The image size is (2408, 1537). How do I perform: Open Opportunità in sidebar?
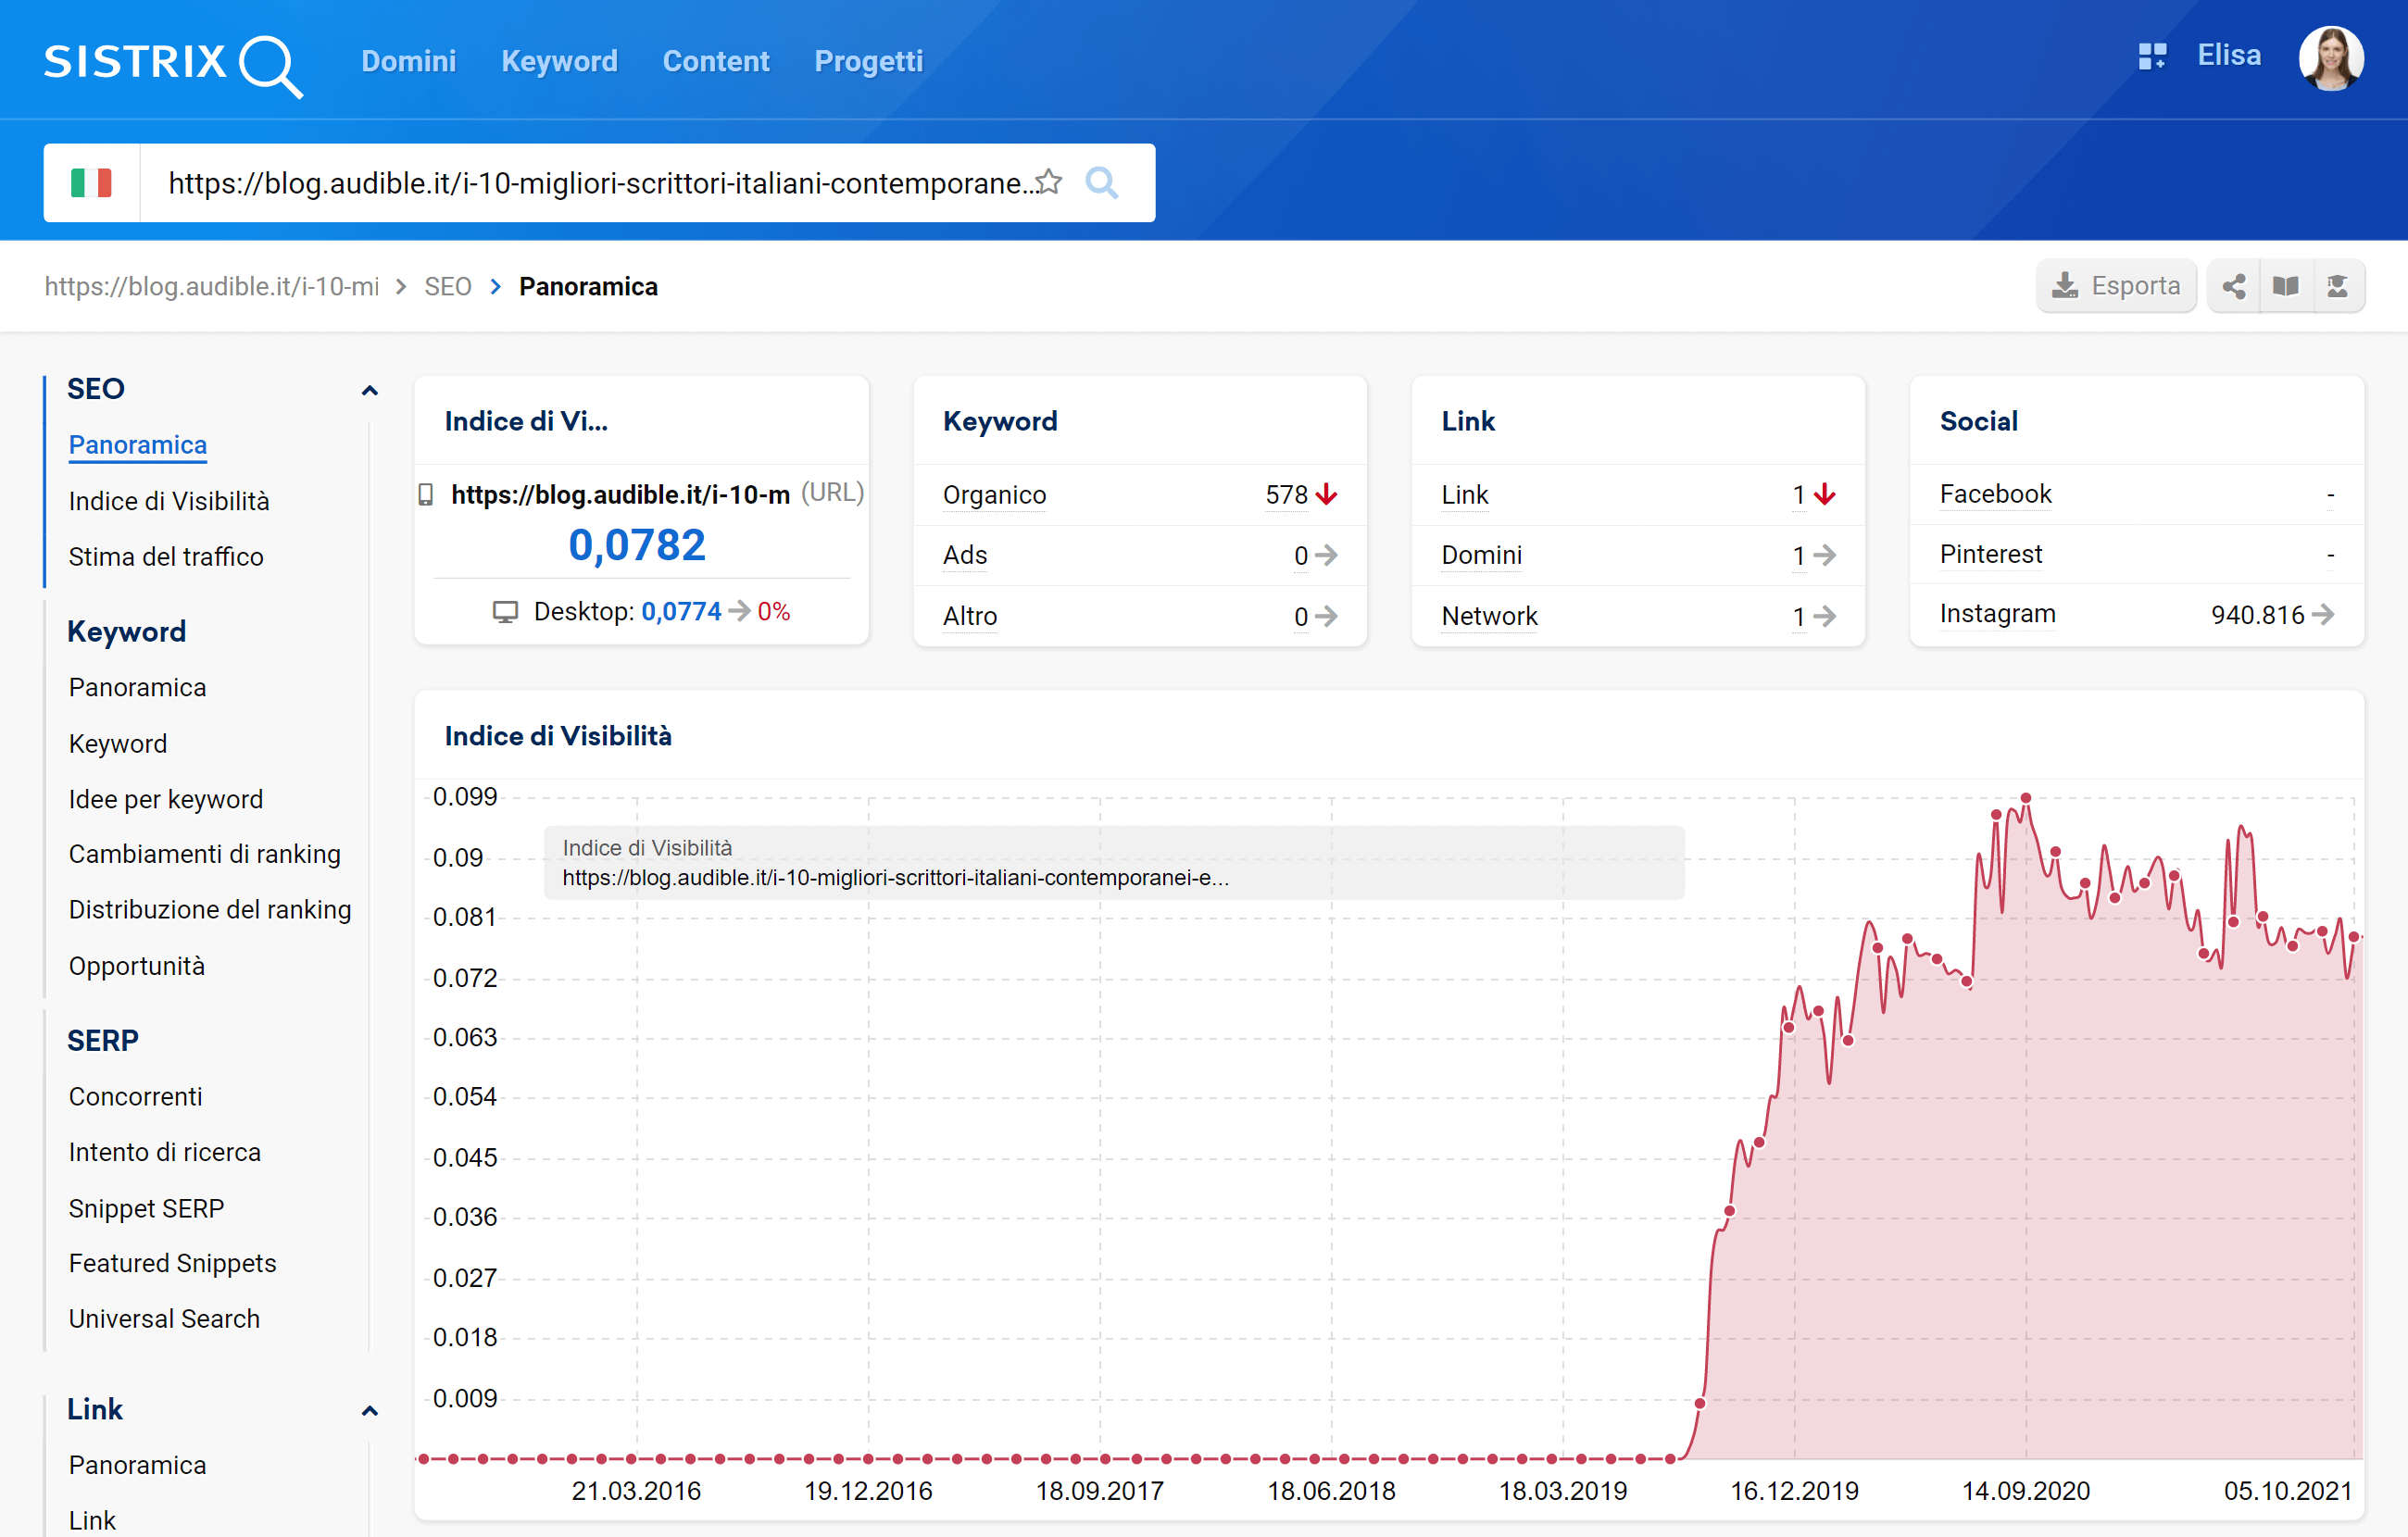(x=137, y=966)
